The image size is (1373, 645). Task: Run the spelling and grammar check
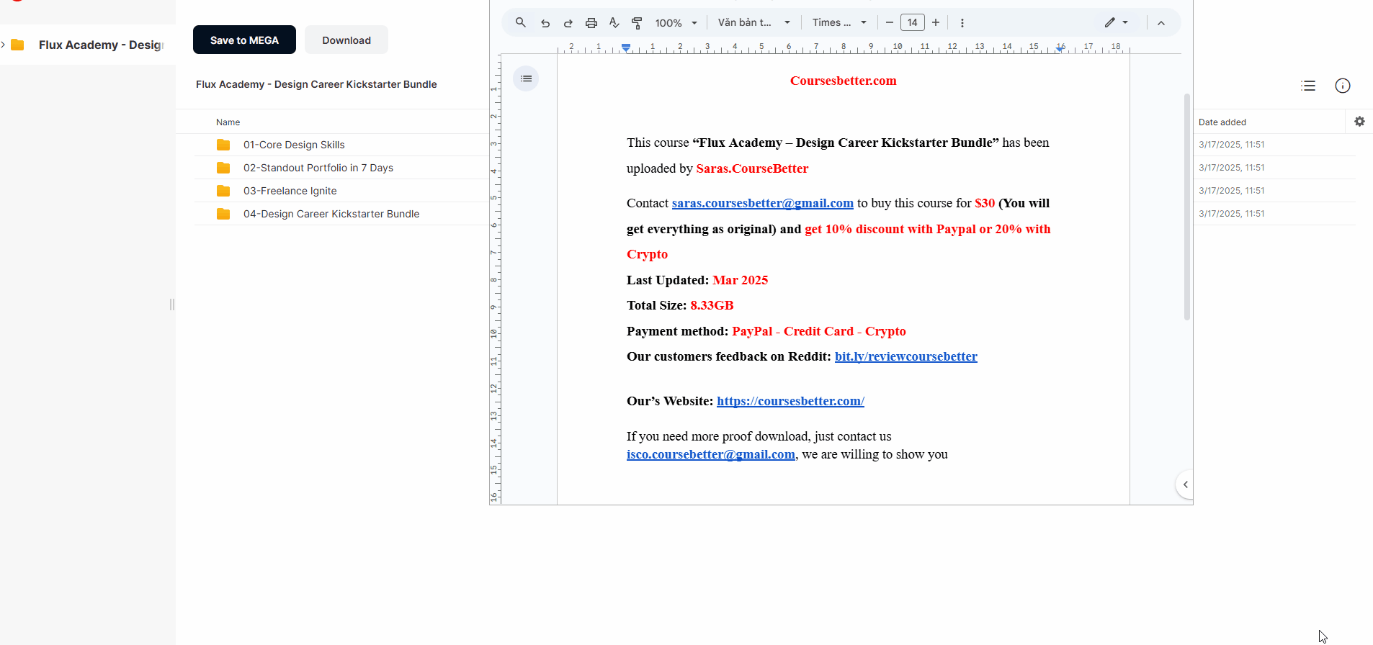tap(614, 23)
